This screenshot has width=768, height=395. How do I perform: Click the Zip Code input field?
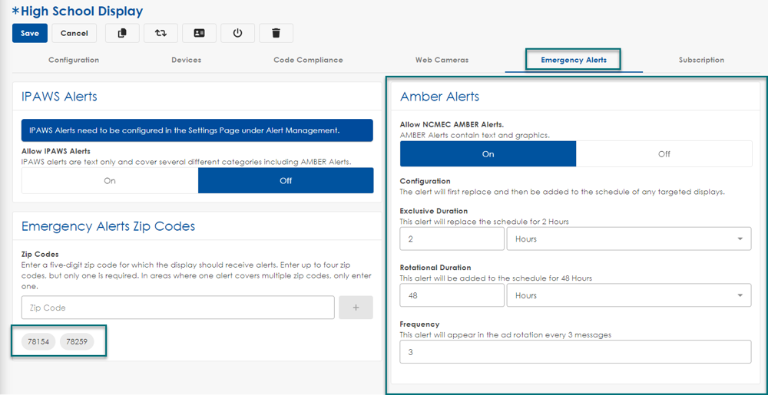click(x=177, y=308)
